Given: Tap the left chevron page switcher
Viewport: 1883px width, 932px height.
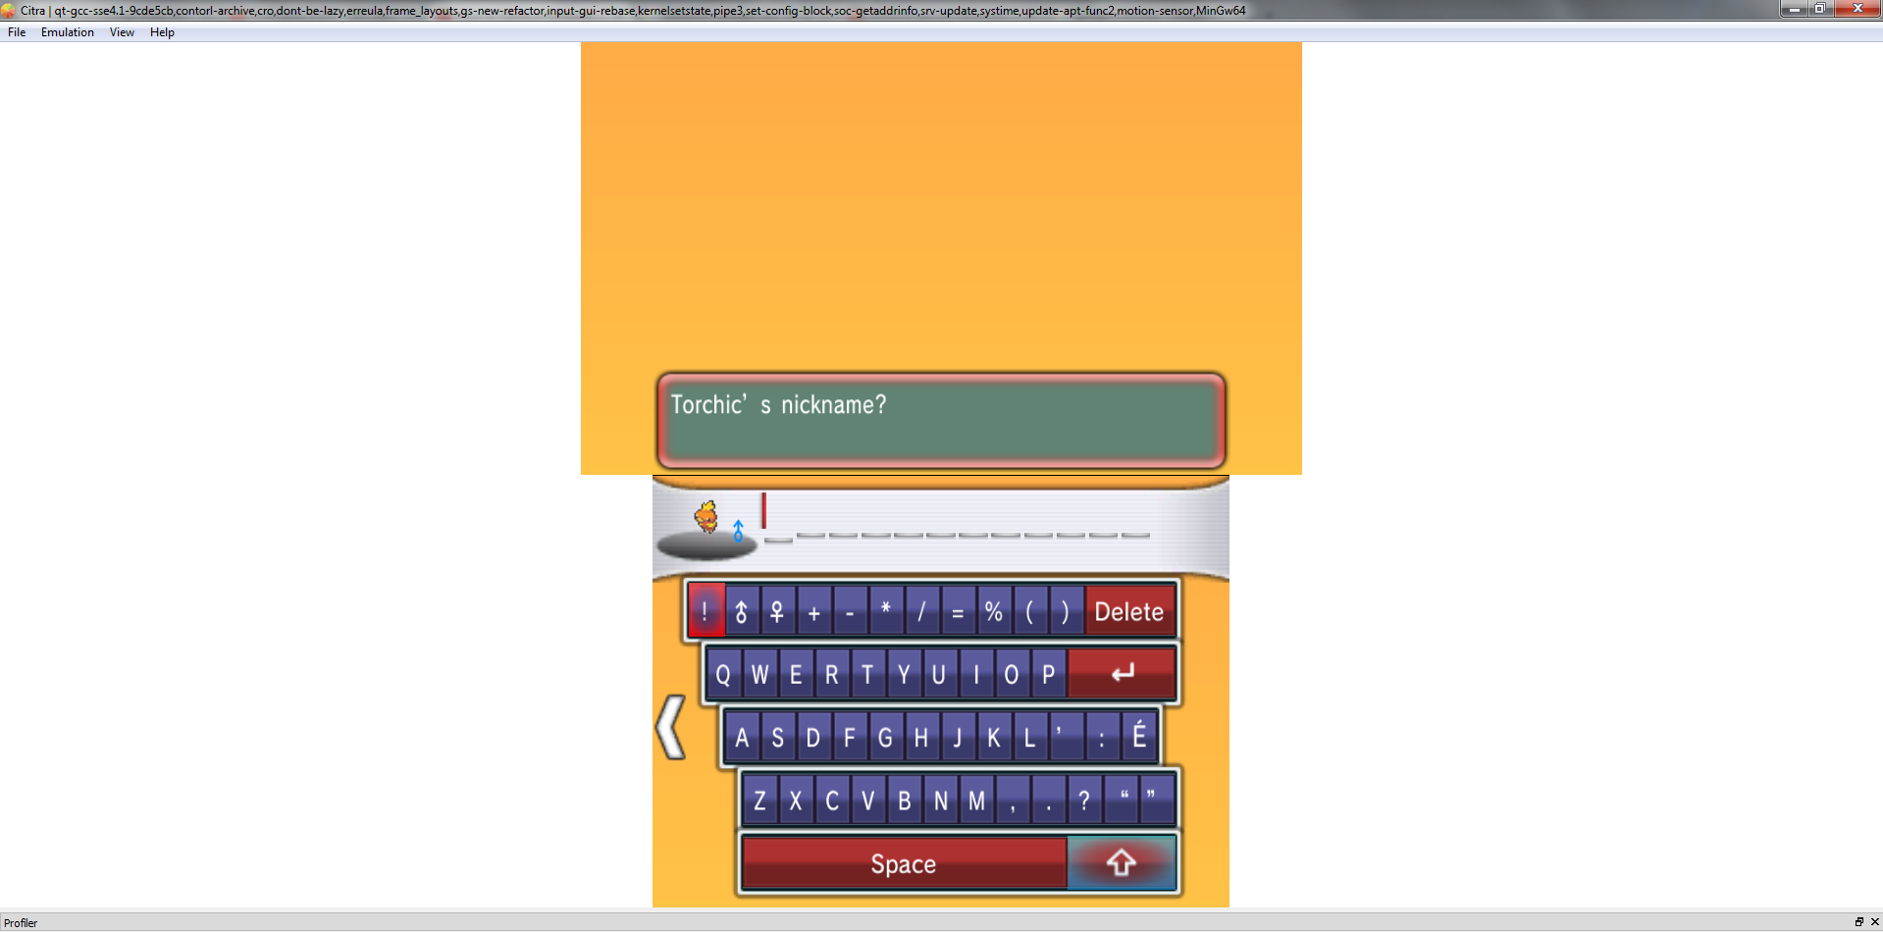Looking at the screenshot, I should pos(671,727).
